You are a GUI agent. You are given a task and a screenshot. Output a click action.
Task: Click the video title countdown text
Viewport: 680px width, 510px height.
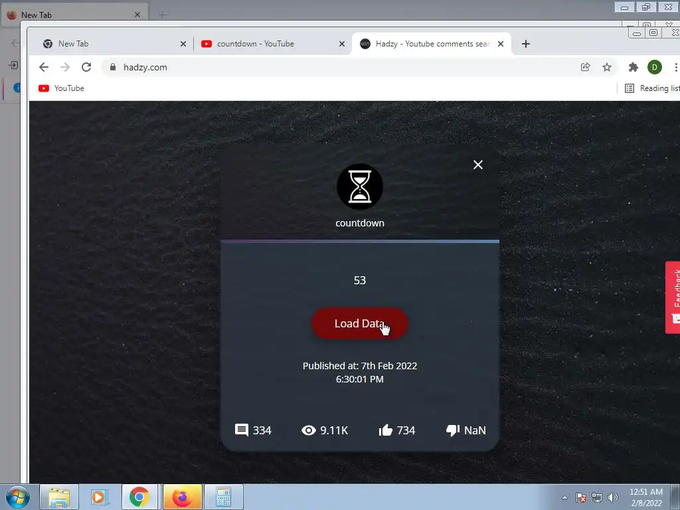pyautogui.click(x=359, y=223)
